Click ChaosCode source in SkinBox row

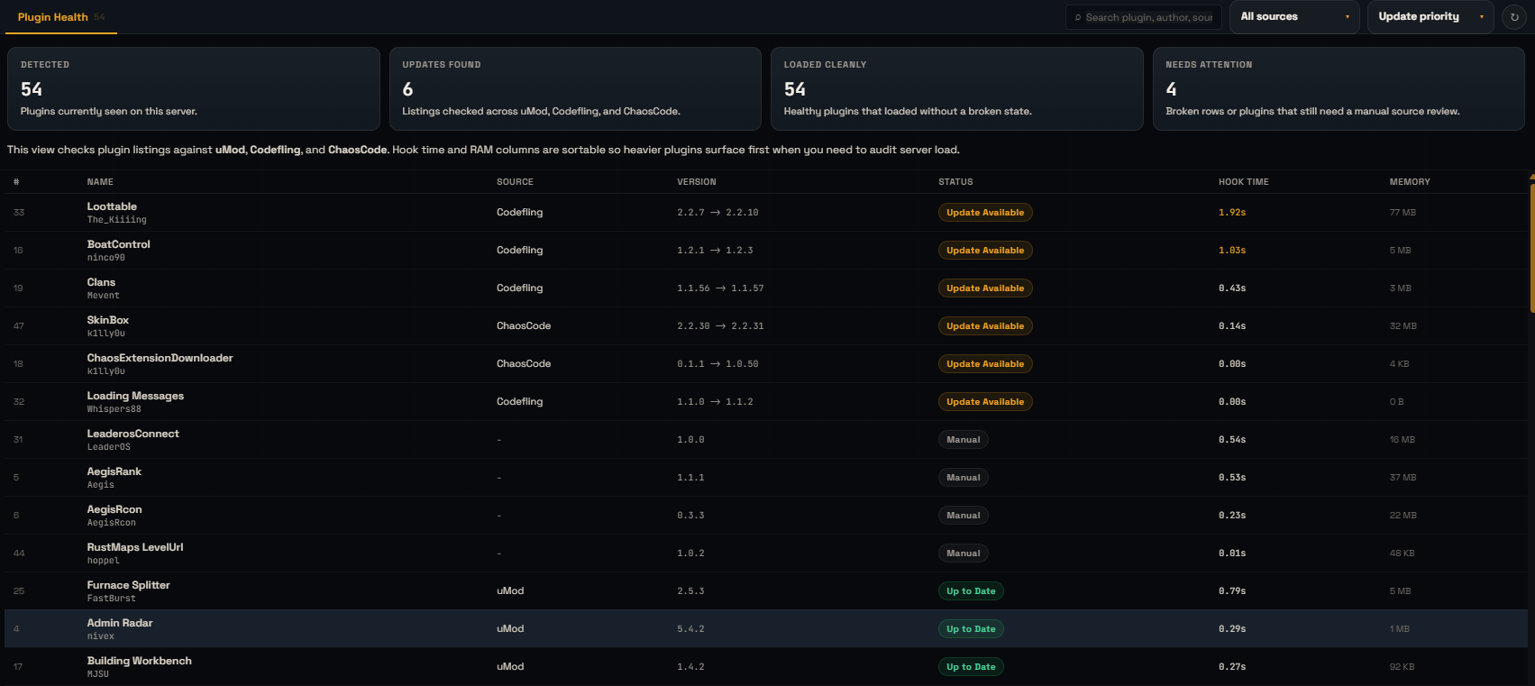click(x=523, y=326)
